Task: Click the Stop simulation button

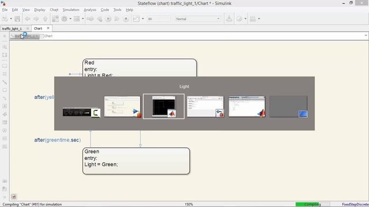Action: [126, 19]
